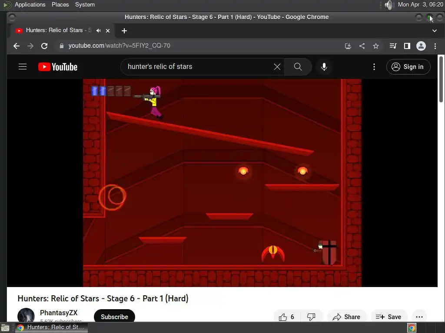Toggle Chrome side panel

pos(407,46)
